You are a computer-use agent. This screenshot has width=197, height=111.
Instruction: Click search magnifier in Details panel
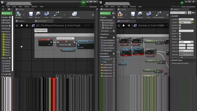click(x=186, y=13)
